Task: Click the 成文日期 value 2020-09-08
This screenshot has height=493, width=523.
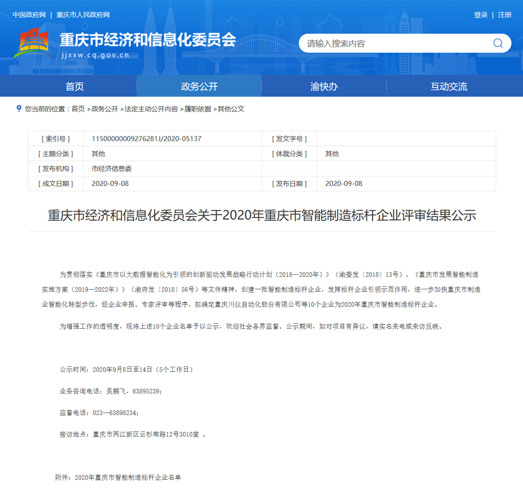Action: (110, 183)
